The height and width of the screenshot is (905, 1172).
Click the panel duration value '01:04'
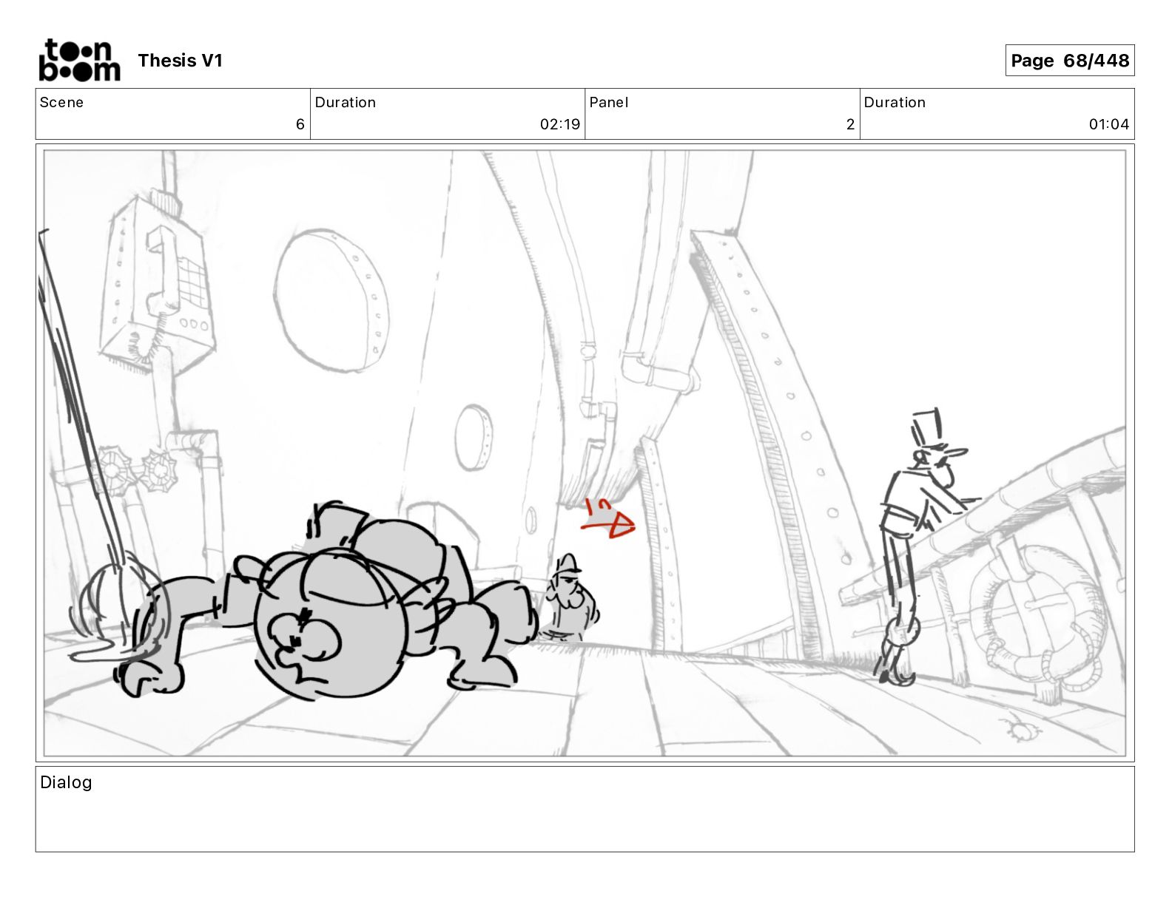[1108, 124]
